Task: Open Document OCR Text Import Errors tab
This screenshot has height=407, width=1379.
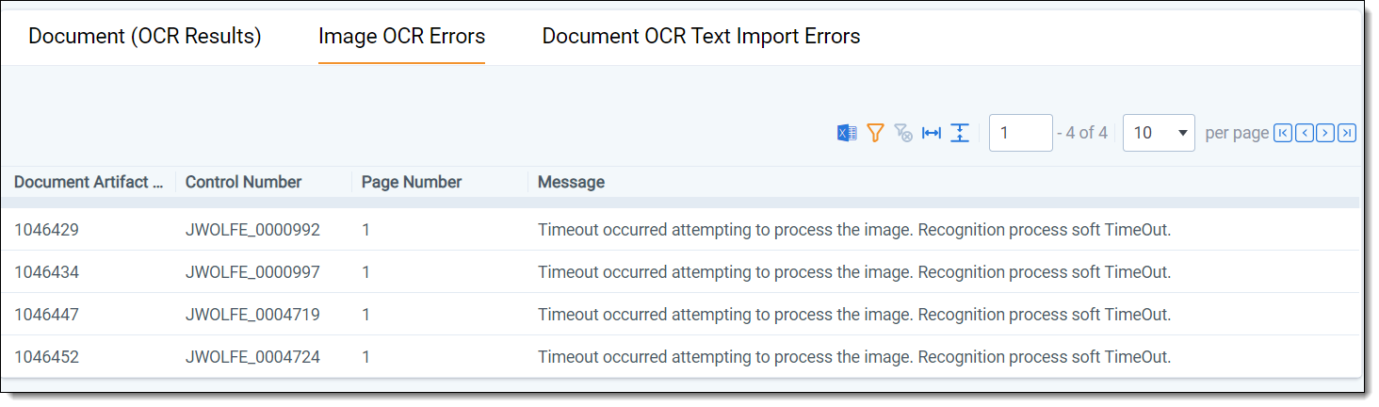Action: [701, 37]
